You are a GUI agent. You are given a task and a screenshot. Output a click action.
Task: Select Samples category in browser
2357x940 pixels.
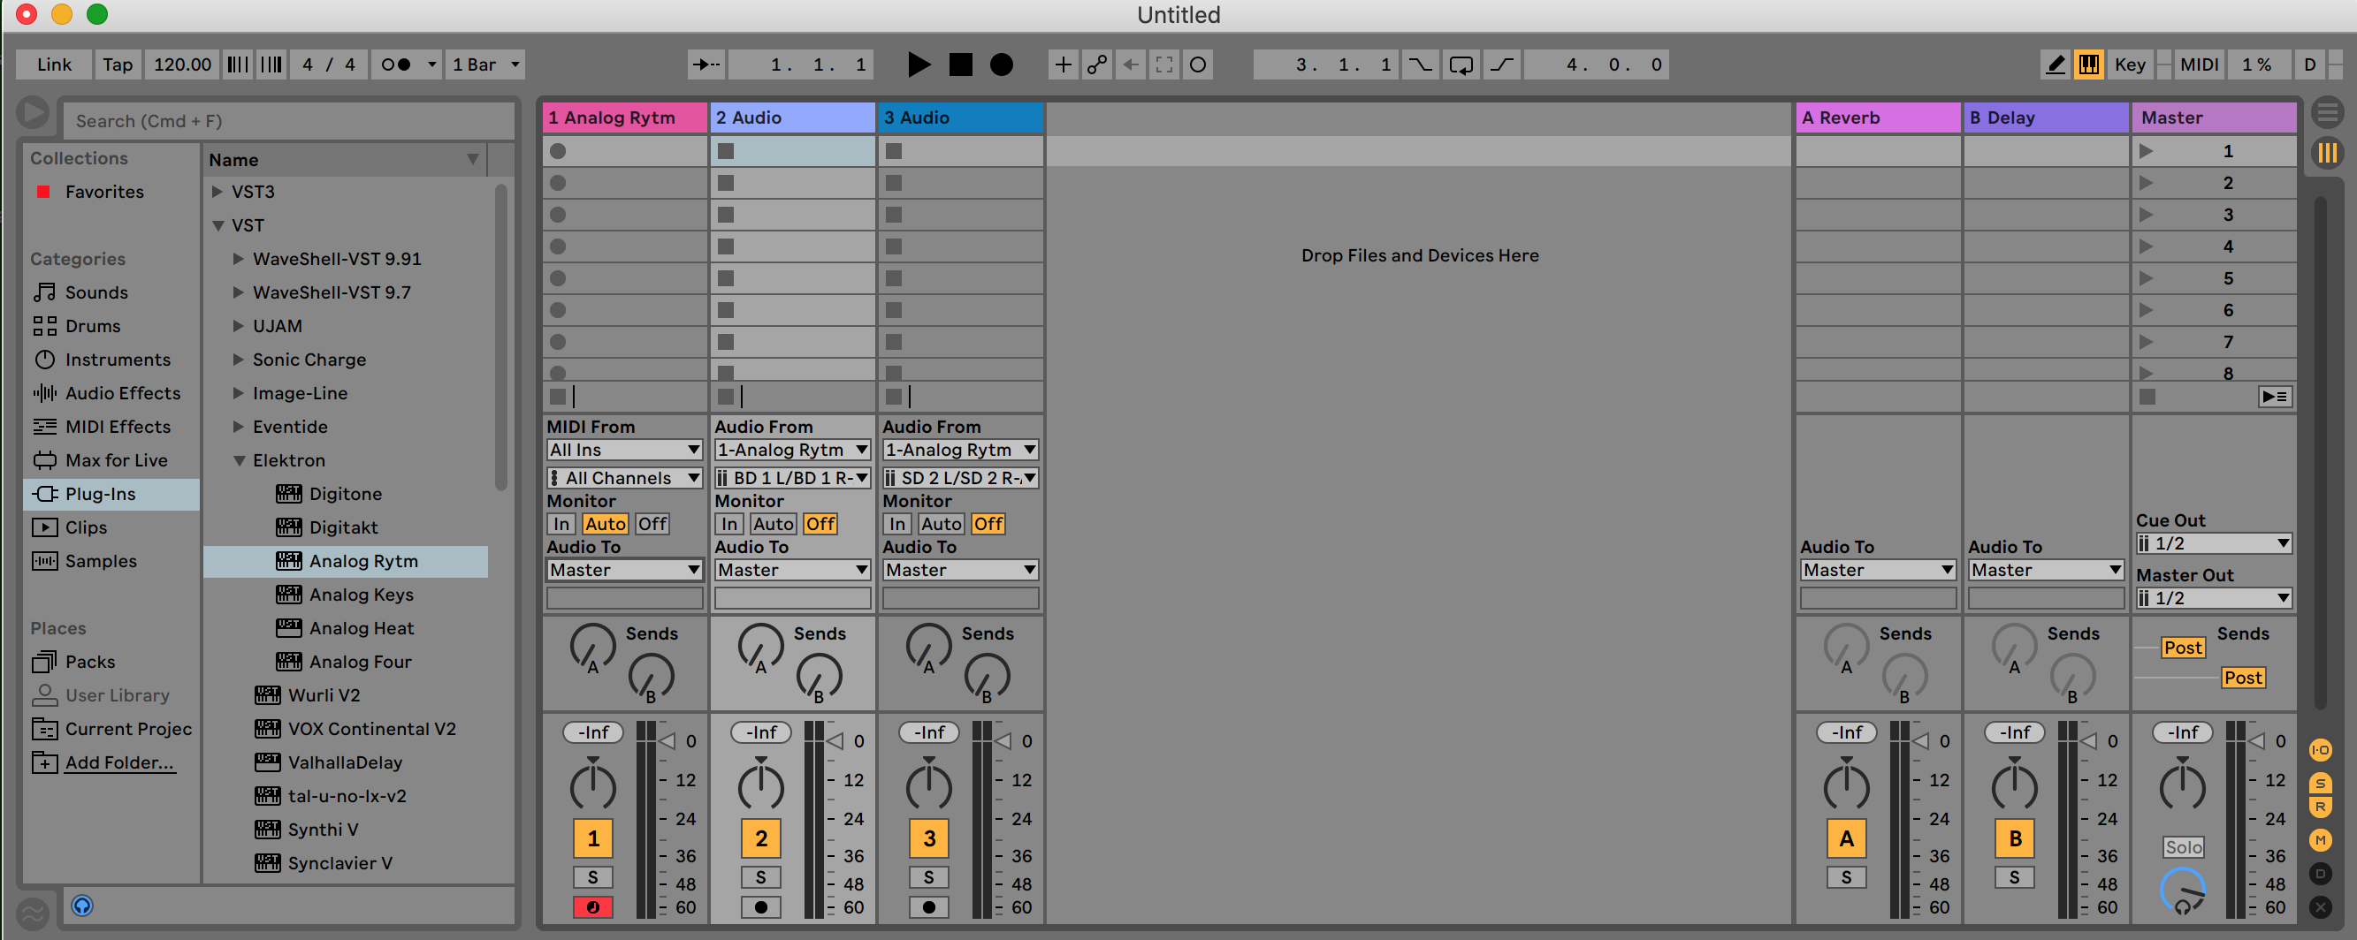click(x=101, y=562)
